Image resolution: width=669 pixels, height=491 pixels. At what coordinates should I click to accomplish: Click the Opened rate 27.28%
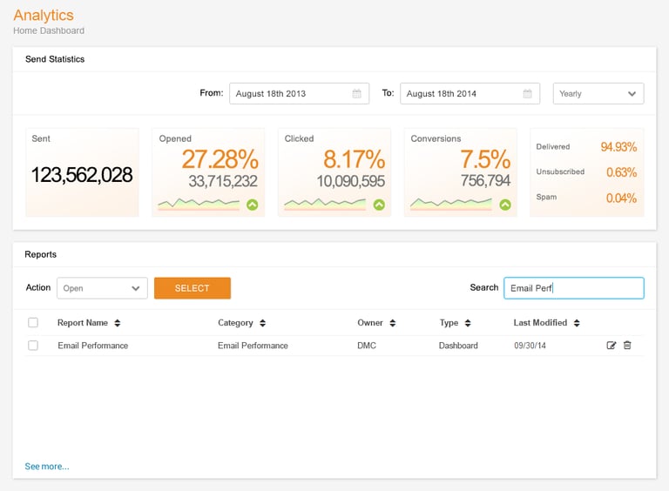[220, 159]
